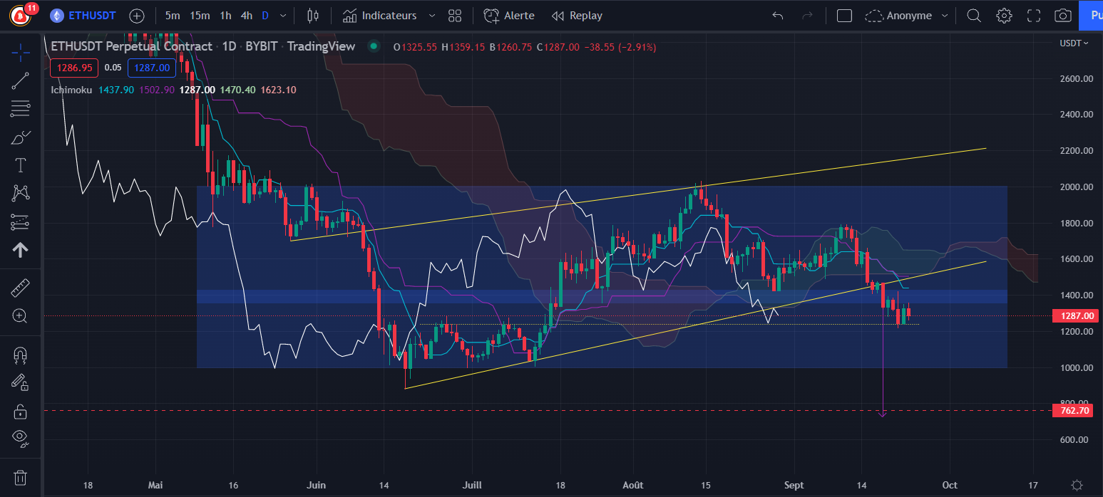Select the crosshair cursor tool

20,52
